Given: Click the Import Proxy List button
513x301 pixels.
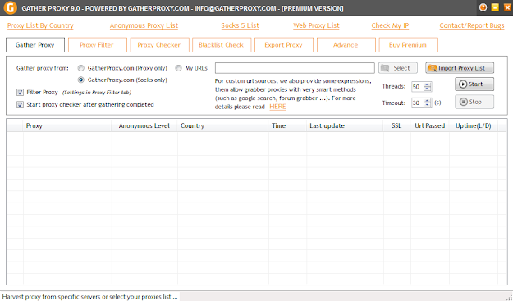Looking at the screenshot, I should point(460,68).
